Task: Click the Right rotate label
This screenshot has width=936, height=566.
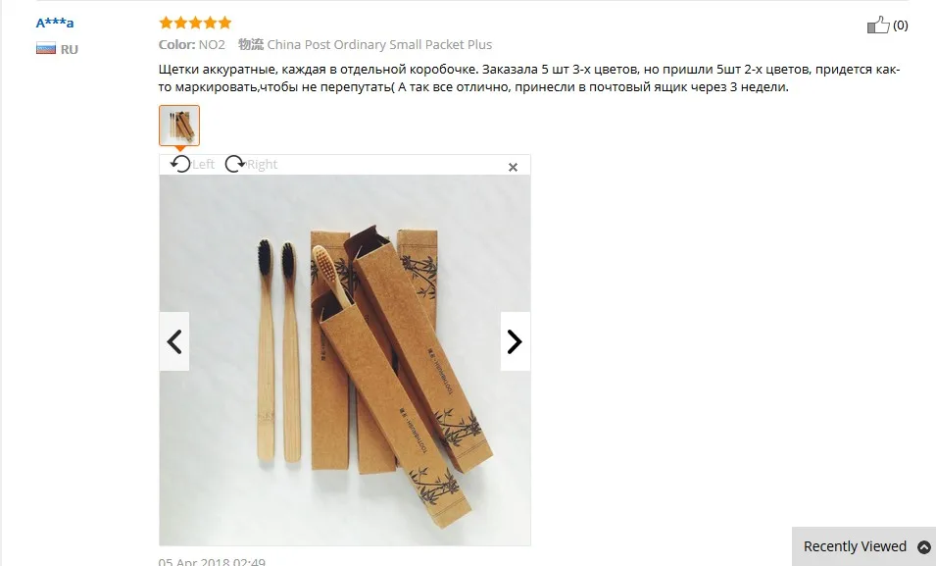Action: [x=262, y=165]
